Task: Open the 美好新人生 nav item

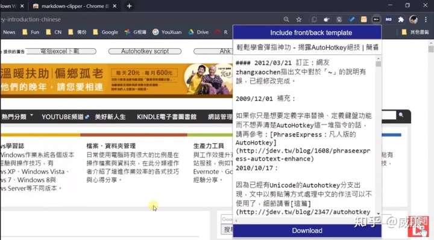Action: (x=110, y=117)
